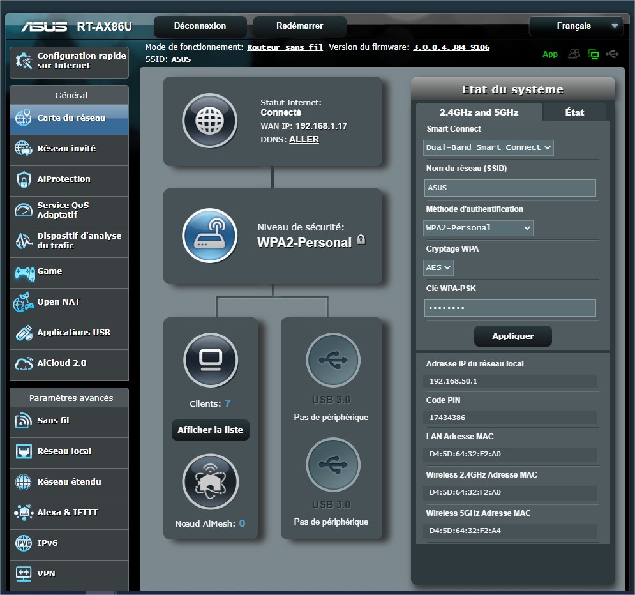Viewport: 635px width, 595px height.
Task: Click the guest network users status icon
Action: pos(574,54)
